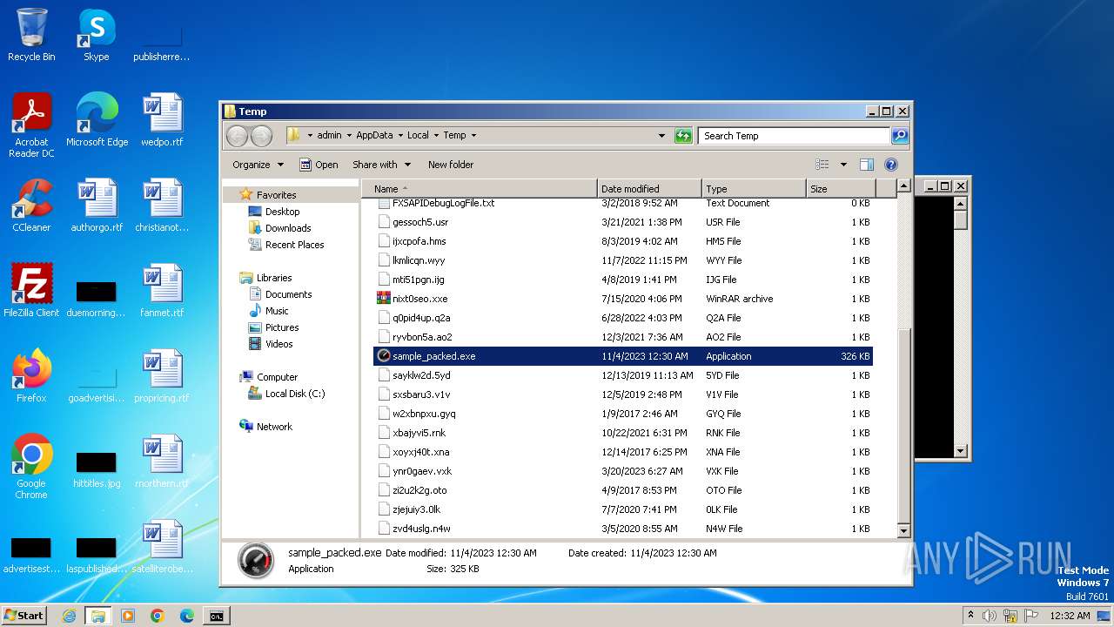This screenshot has height=627, width=1114.
Task: Launch Skype from the desktop
Action: [x=97, y=35]
